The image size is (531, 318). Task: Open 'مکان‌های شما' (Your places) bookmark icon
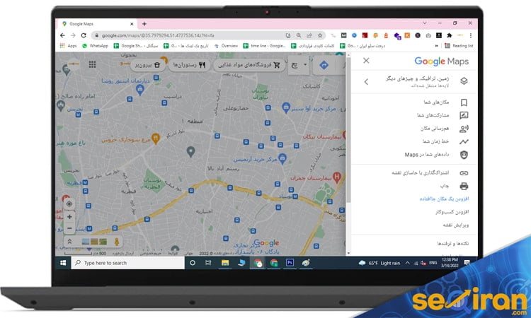coord(464,102)
